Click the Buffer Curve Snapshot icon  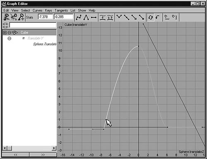click(103, 17)
